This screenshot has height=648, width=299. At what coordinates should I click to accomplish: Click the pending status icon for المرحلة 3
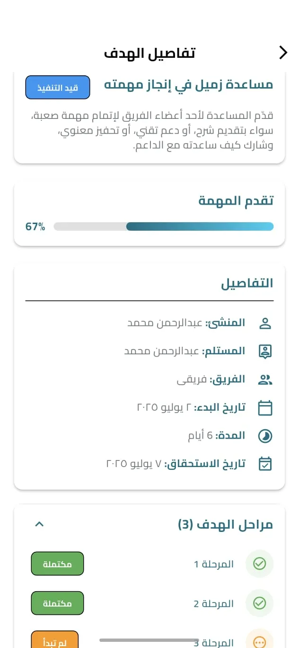[x=259, y=640]
